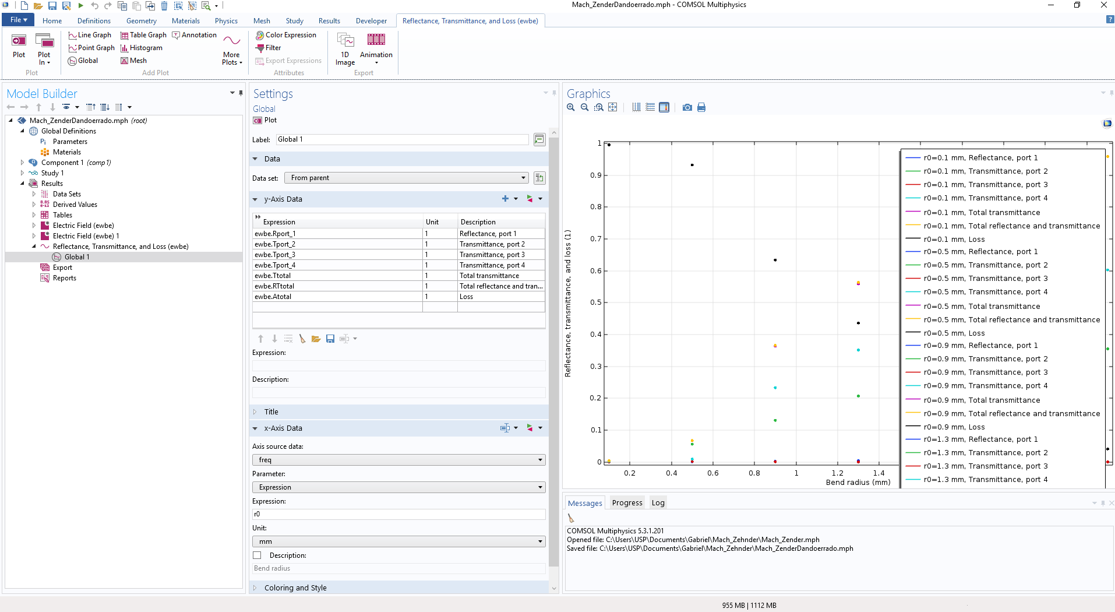This screenshot has height=612, width=1115.
Task: Toggle the grid display in Graphics toolbar
Action: point(636,107)
